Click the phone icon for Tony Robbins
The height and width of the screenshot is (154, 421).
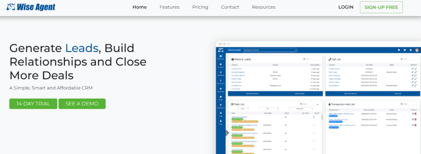415,86
